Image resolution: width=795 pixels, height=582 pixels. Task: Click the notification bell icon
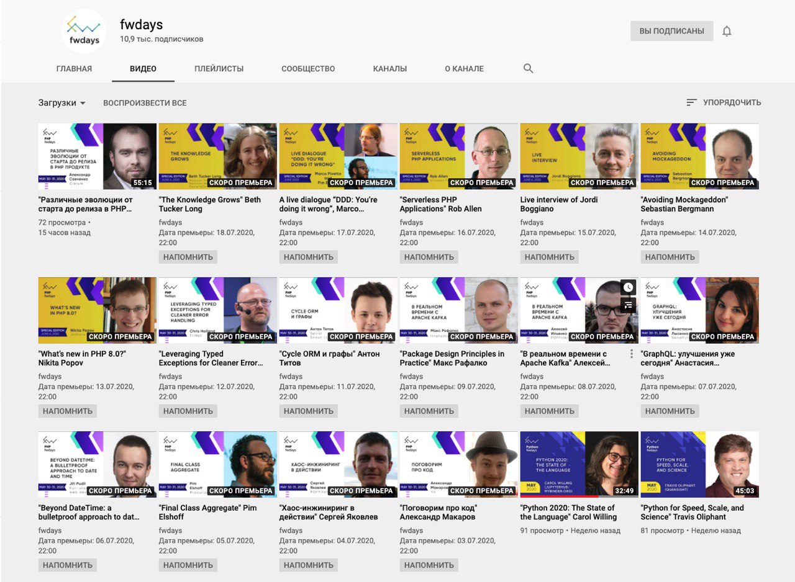click(727, 31)
